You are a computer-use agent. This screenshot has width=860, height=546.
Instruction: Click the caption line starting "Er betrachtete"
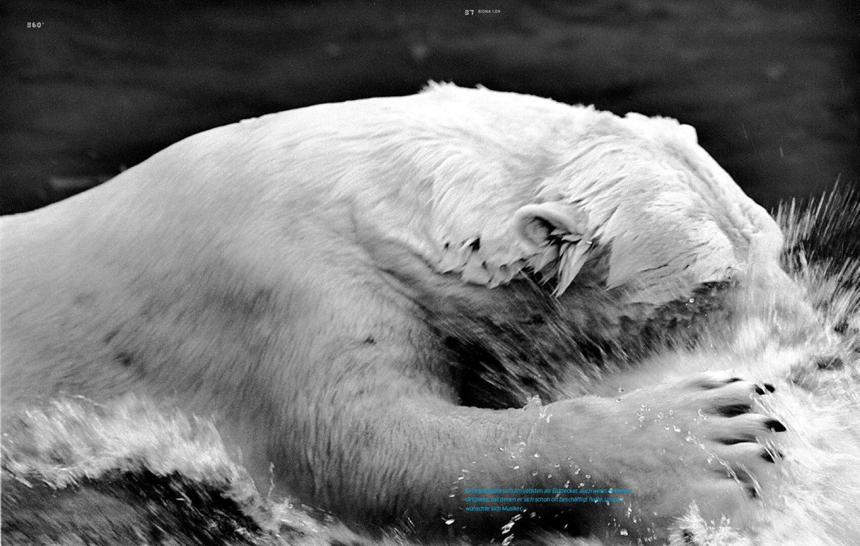tap(547, 491)
